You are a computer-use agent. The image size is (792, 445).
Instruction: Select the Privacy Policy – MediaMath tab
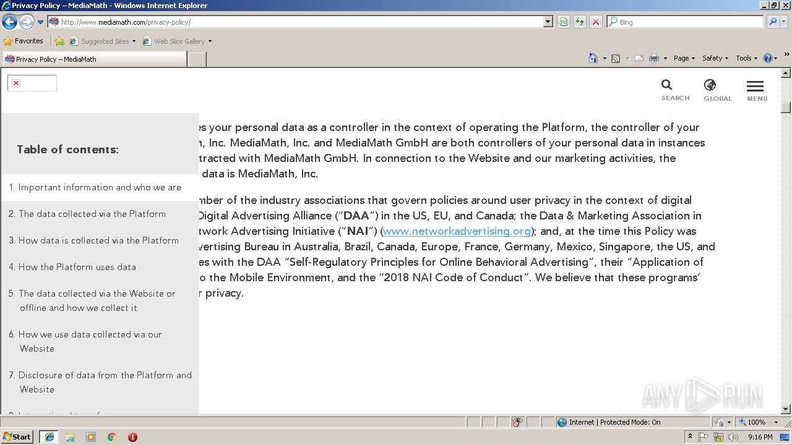point(94,59)
